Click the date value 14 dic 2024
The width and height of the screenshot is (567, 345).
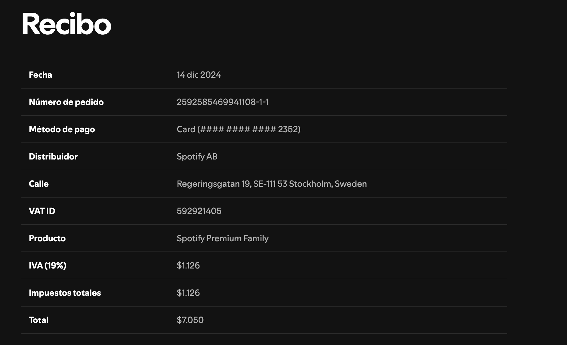point(199,75)
